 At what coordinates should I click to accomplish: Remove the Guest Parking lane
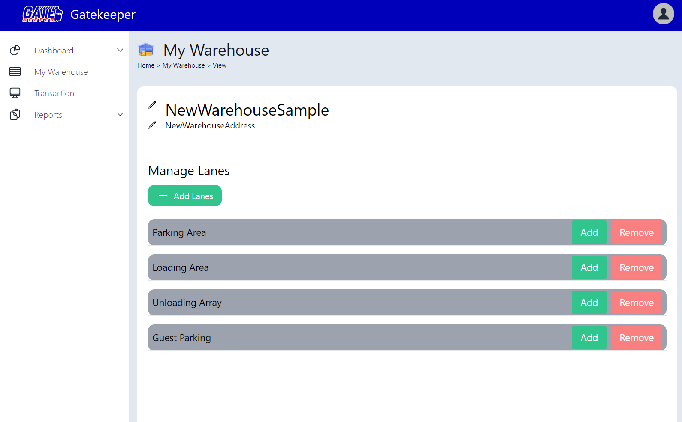(636, 338)
